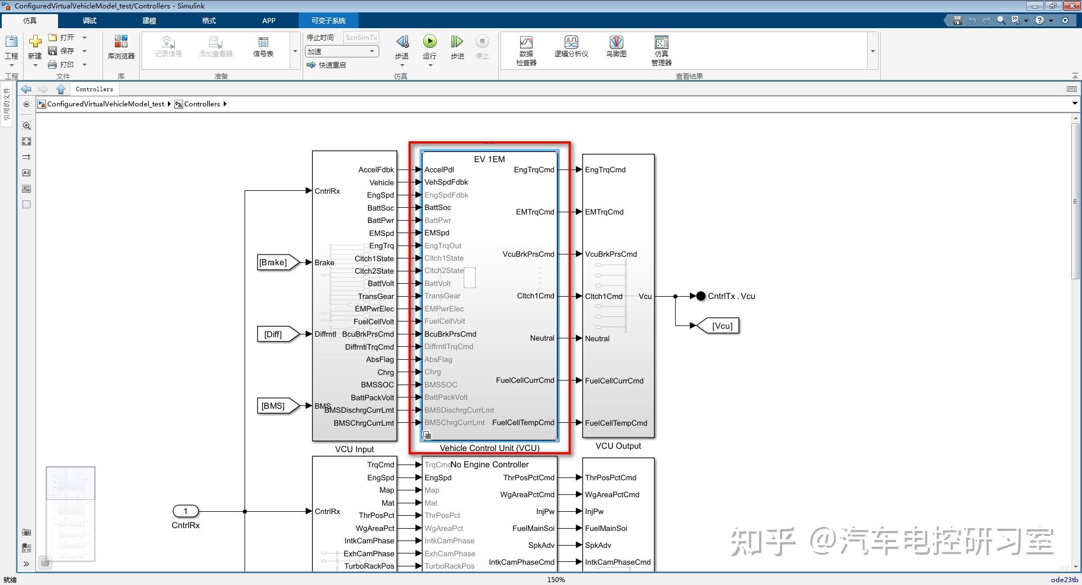Switch to the 建模 ribbon tab
Screen dimensions: 1082x585
(x=149, y=20)
